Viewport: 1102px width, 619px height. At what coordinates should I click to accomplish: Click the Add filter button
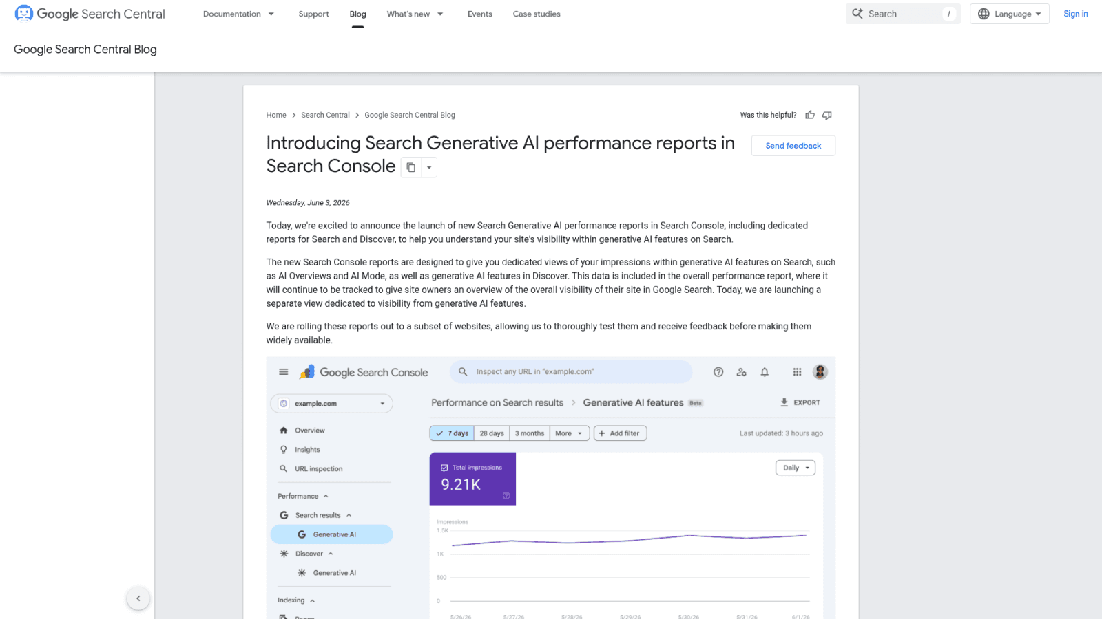[620, 433]
